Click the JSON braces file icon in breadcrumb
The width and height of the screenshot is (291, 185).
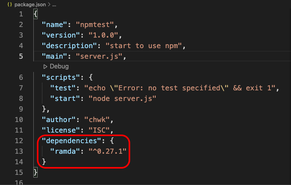click(10, 4)
